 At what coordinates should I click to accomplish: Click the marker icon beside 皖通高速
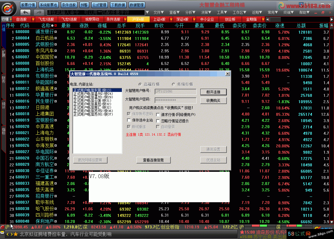(x=55, y=89)
